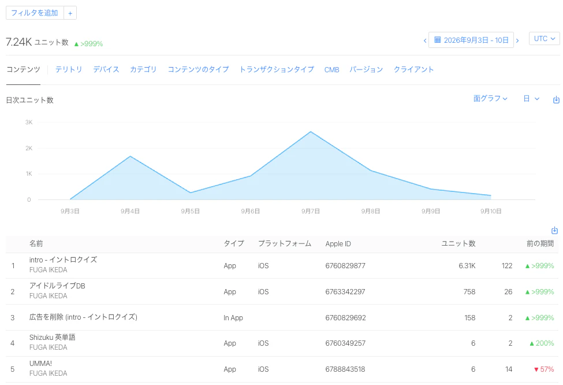The height and width of the screenshot is (385, 563).
Task: Click the フィルタを追加 button
Action: 35,13
